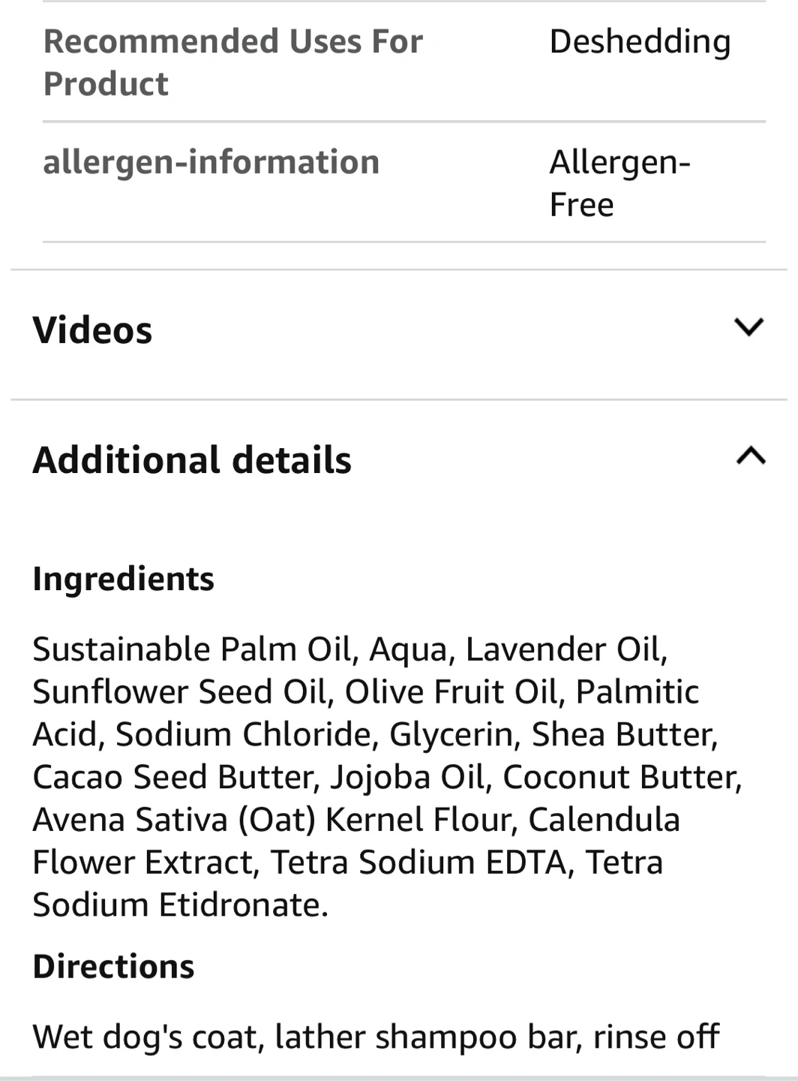Select Coconut Butter ingredient text
This screenshot has height=1081, width=798.
click(x=621, y=778)
